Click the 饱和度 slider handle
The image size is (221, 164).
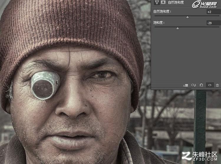(x=178, y=29)
